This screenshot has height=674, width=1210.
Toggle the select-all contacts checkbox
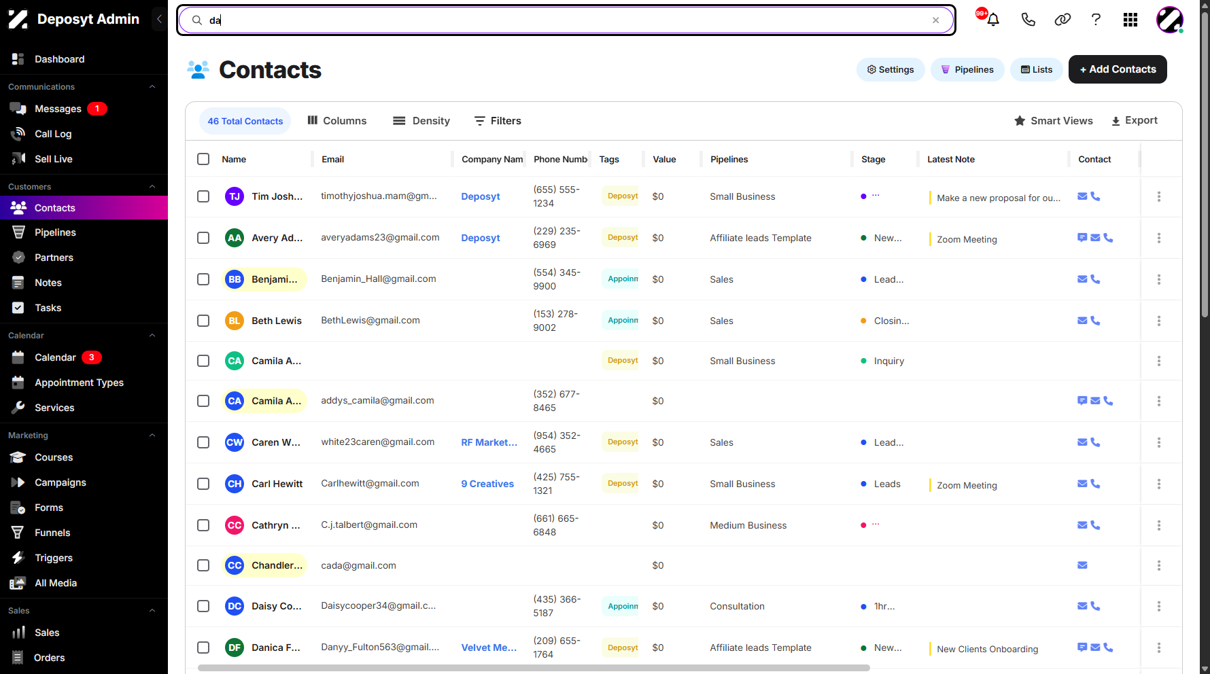pyautogui.click(x=203, y=159)
